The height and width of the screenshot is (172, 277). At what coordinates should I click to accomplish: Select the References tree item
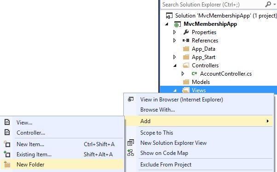(205, 40)
